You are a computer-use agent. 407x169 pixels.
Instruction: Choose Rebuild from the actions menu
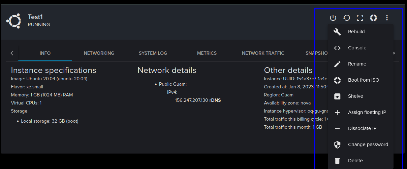pos(356,32)
